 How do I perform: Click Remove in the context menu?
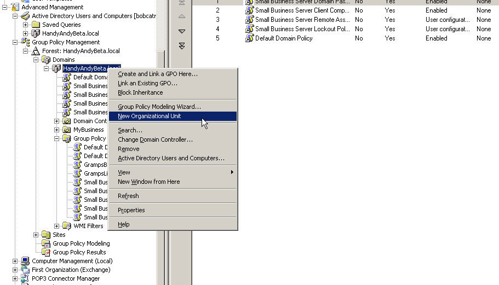[173, 149]
